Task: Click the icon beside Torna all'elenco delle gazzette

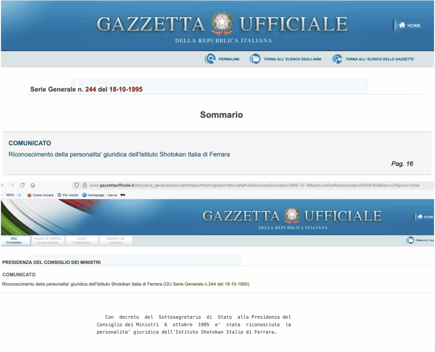Action: (337, 59)
